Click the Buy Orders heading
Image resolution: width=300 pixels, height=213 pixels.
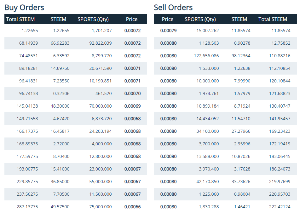click(24, 8)
